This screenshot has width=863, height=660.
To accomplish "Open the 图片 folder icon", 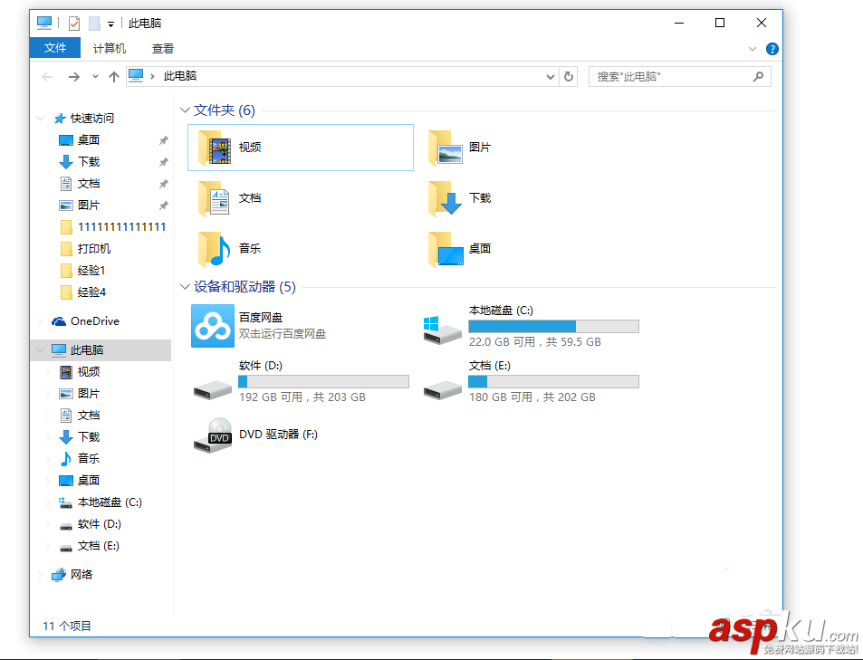I will (x=447, y=146).
